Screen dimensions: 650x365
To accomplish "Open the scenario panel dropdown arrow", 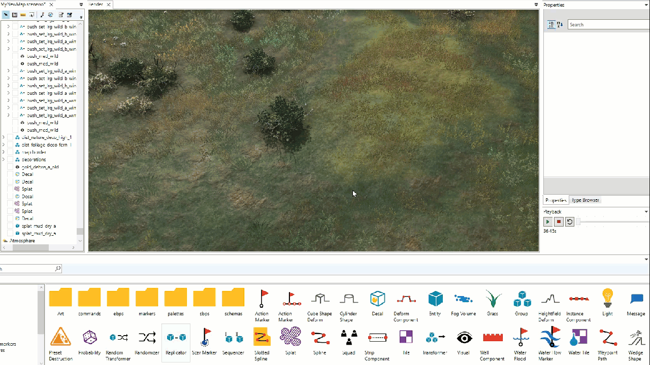I will (81, 5).
